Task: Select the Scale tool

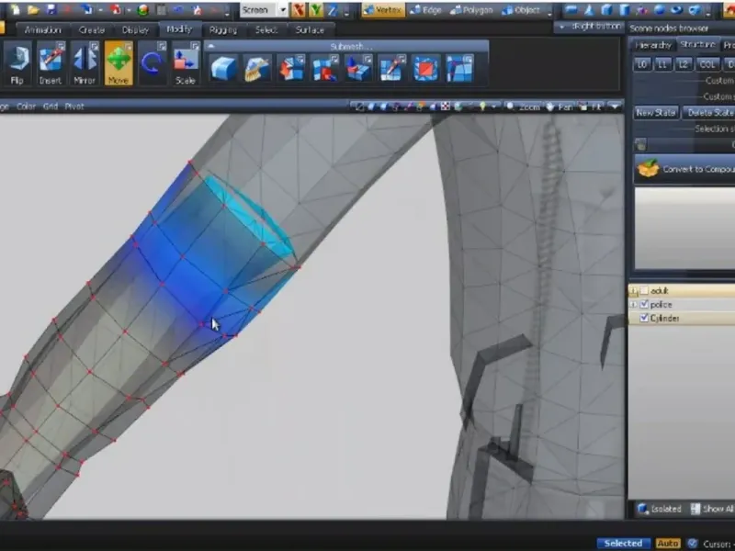Action: (186, 64)
